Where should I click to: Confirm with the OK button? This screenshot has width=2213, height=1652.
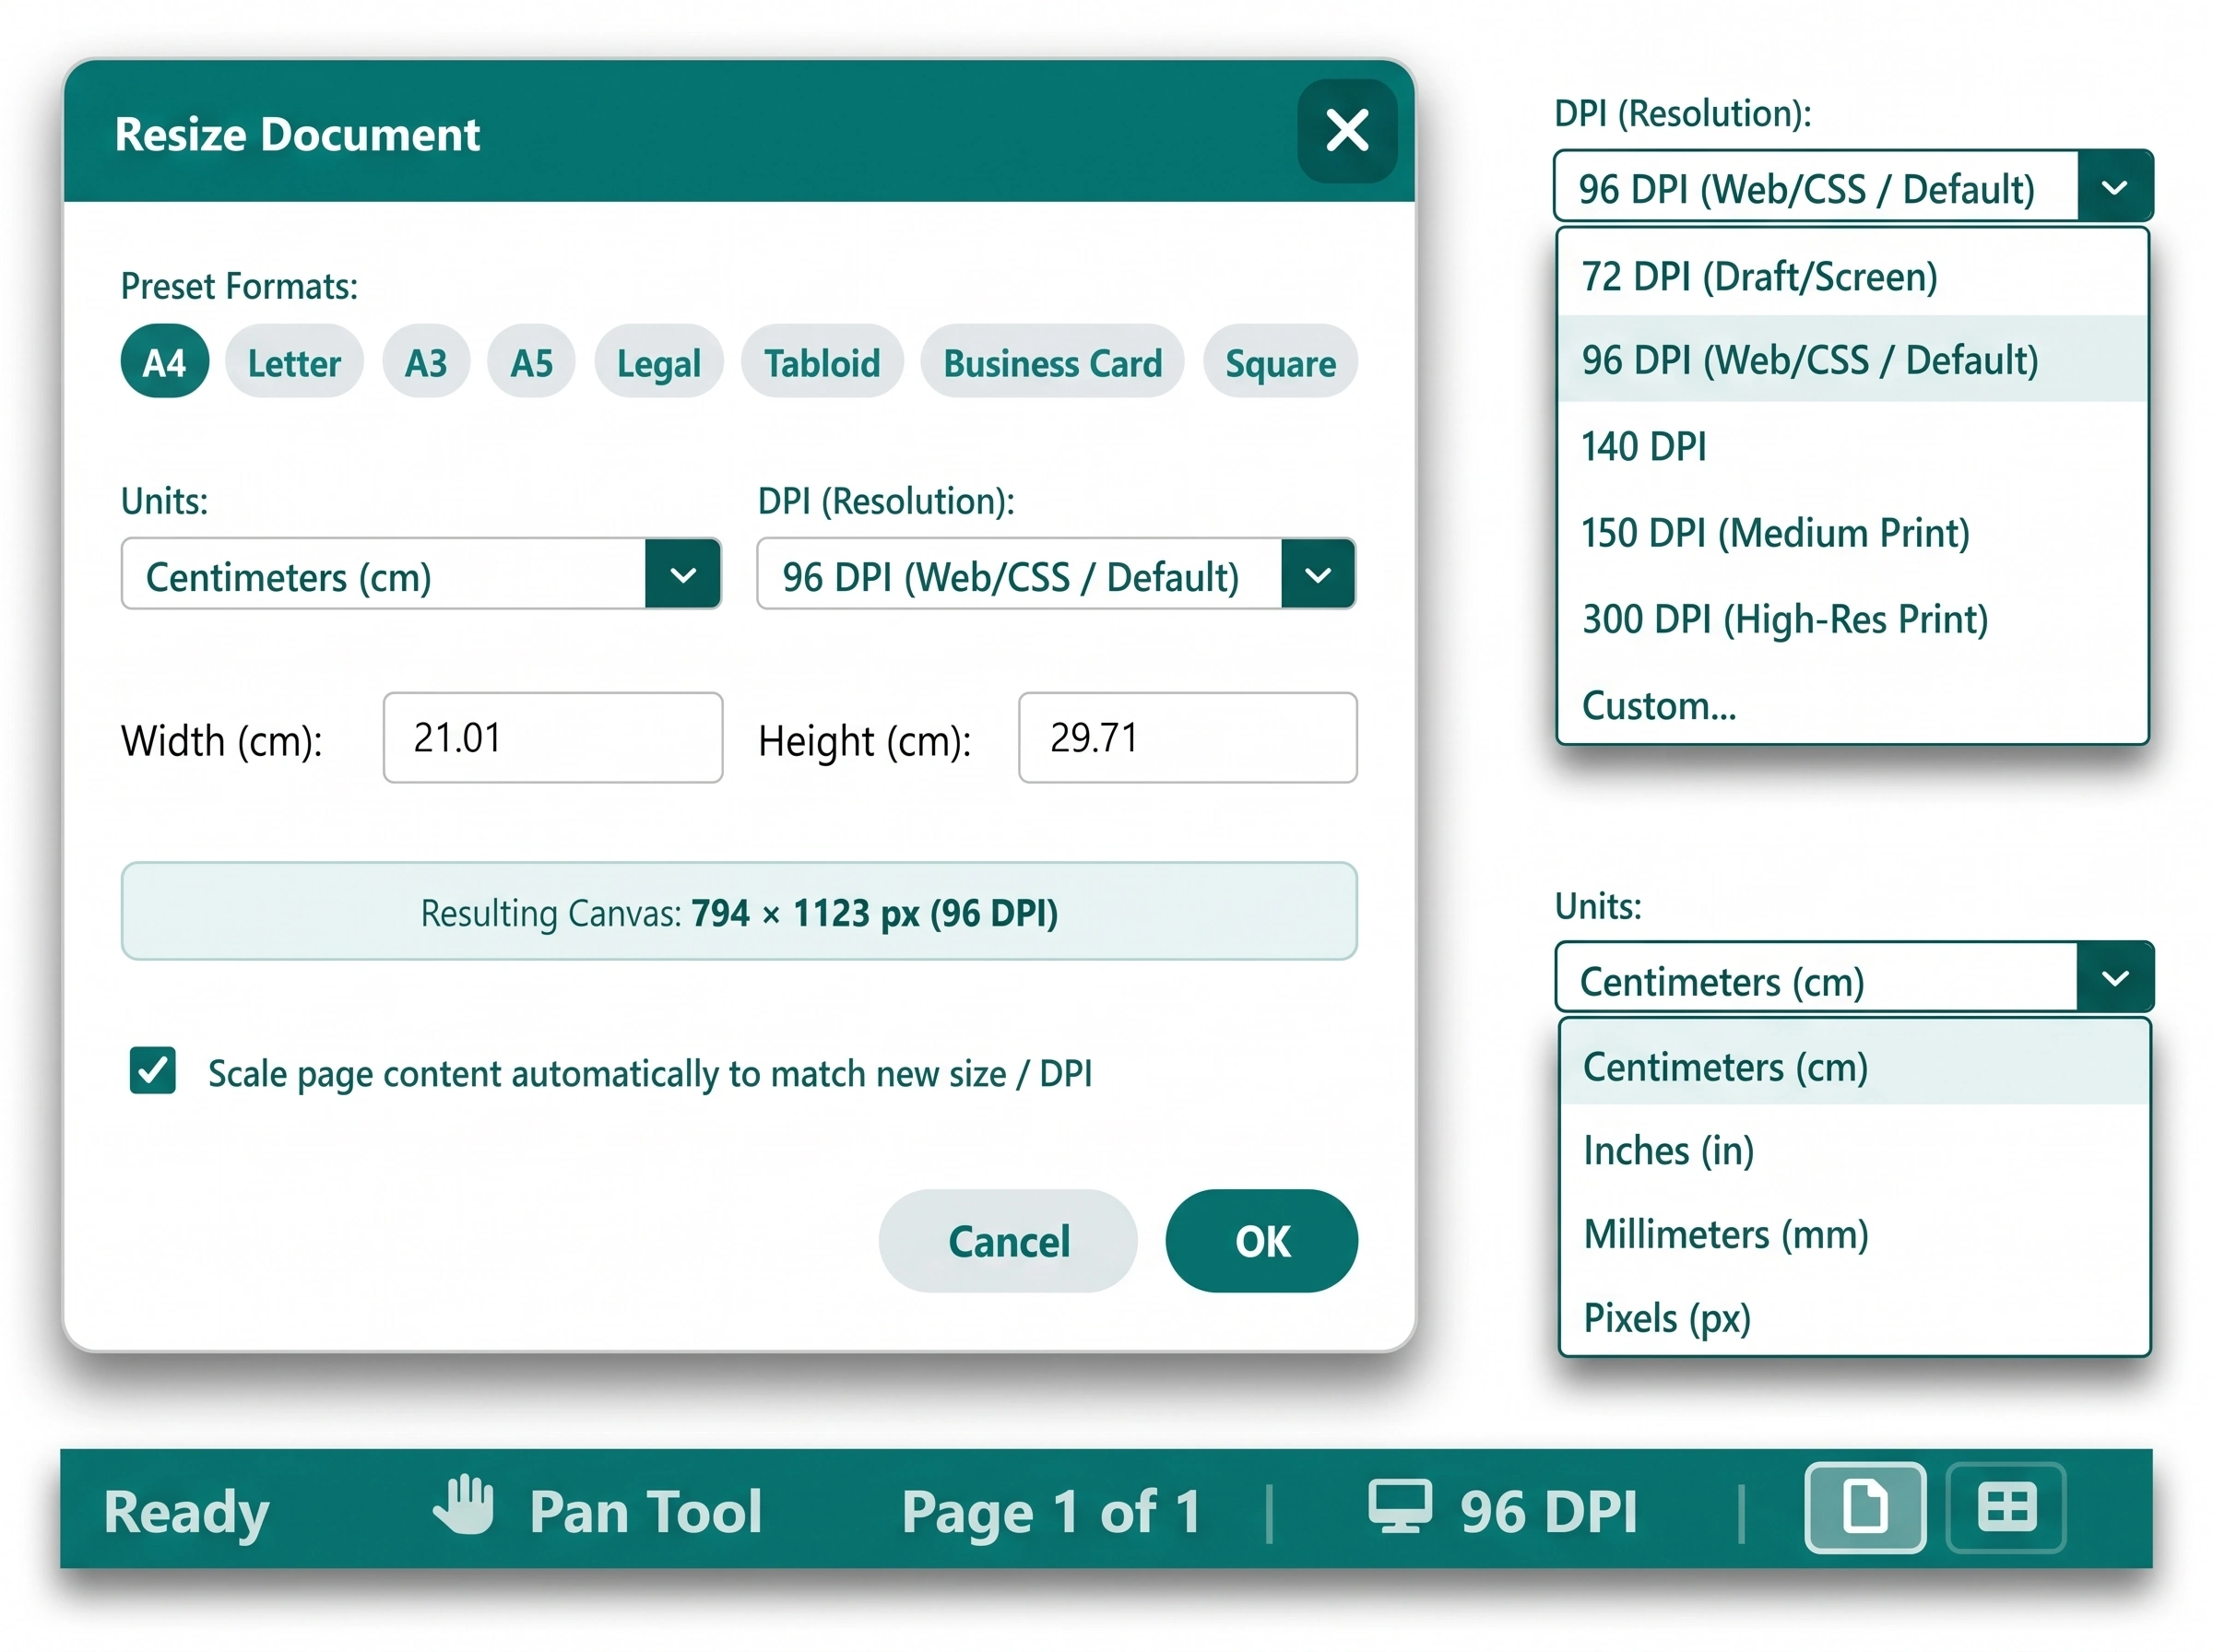(x=1261, y=1241)
